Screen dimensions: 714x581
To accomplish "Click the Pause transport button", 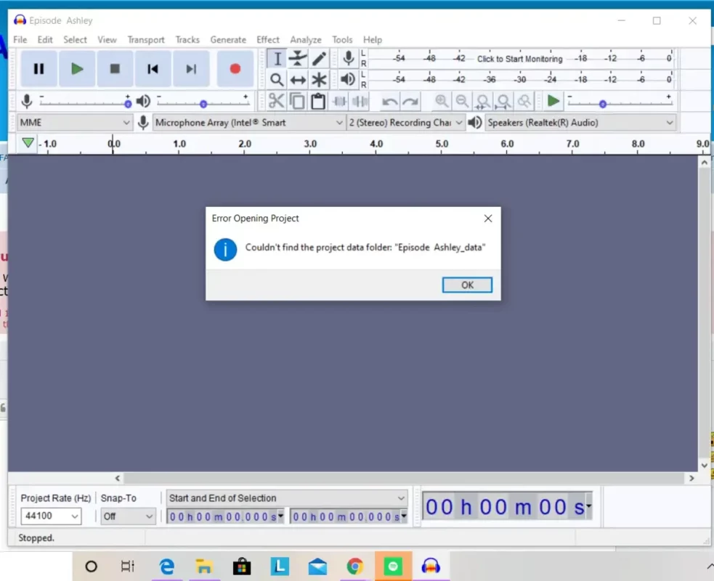I will click(x=38, y=69).
